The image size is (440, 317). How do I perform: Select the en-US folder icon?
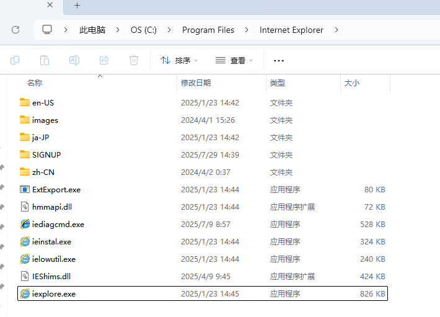(25, 102)
